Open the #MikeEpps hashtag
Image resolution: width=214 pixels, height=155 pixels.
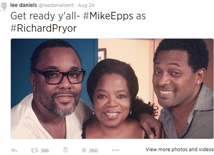click(x=108, y=16)
